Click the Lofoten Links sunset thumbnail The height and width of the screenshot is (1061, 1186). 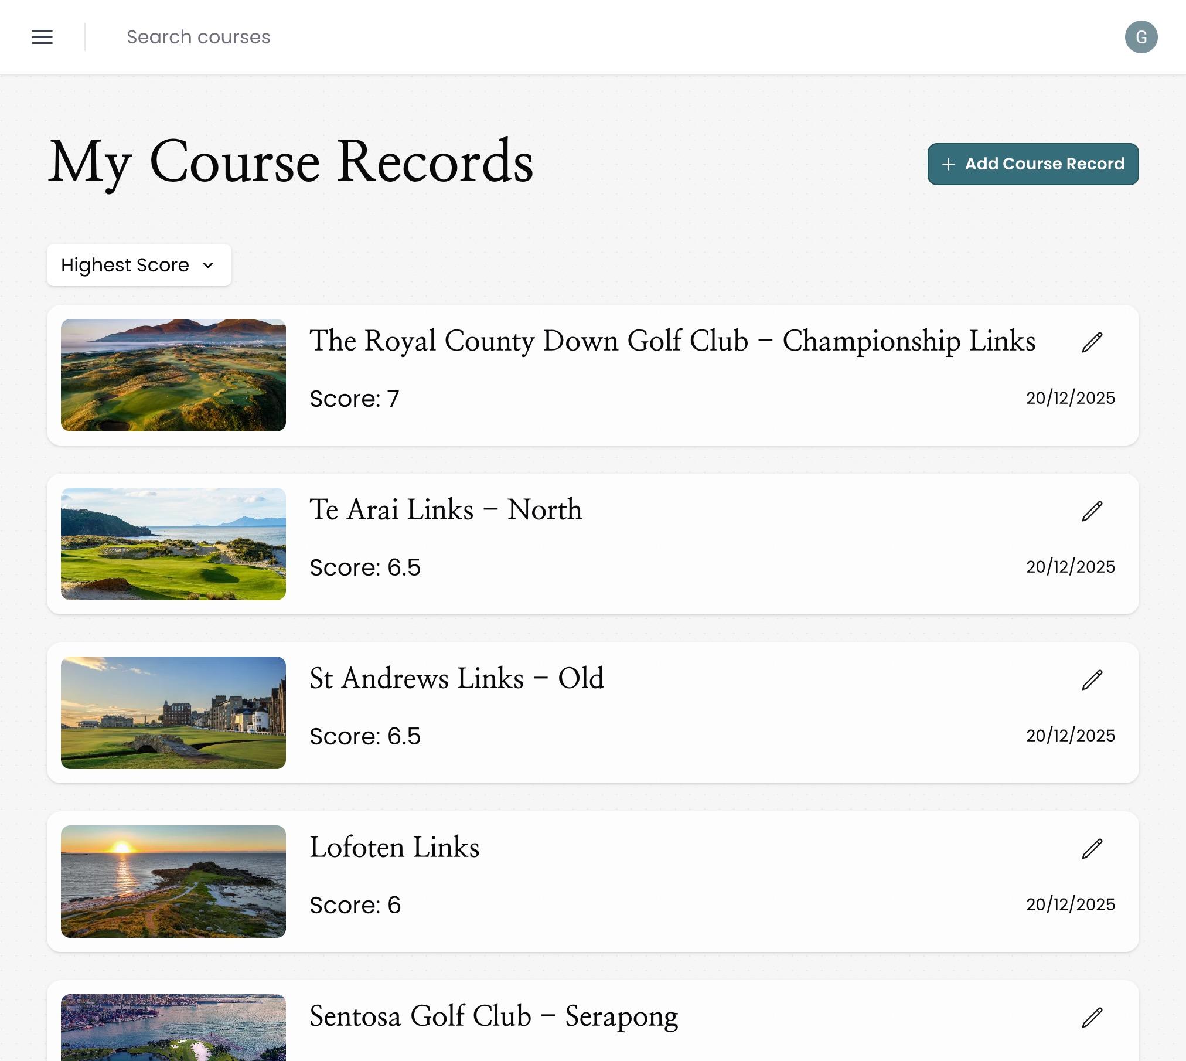173,882
